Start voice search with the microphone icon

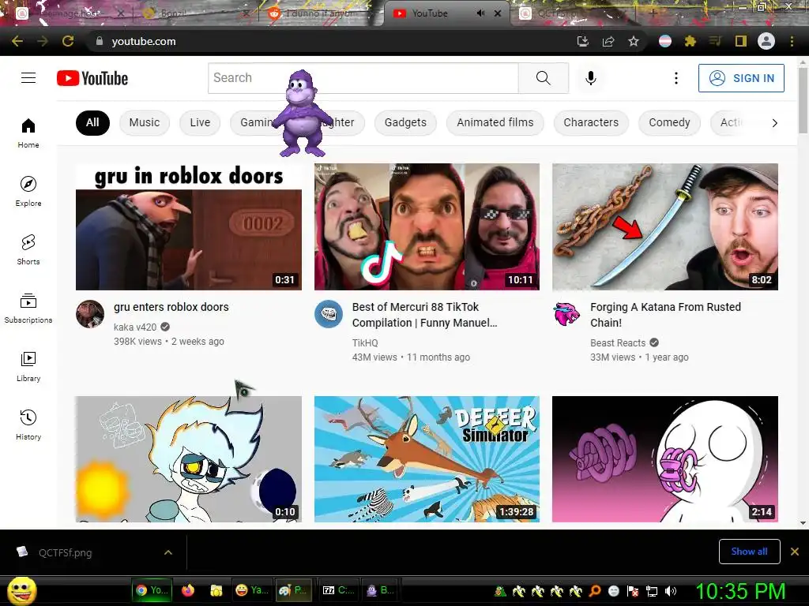click(x=591, y=78)
